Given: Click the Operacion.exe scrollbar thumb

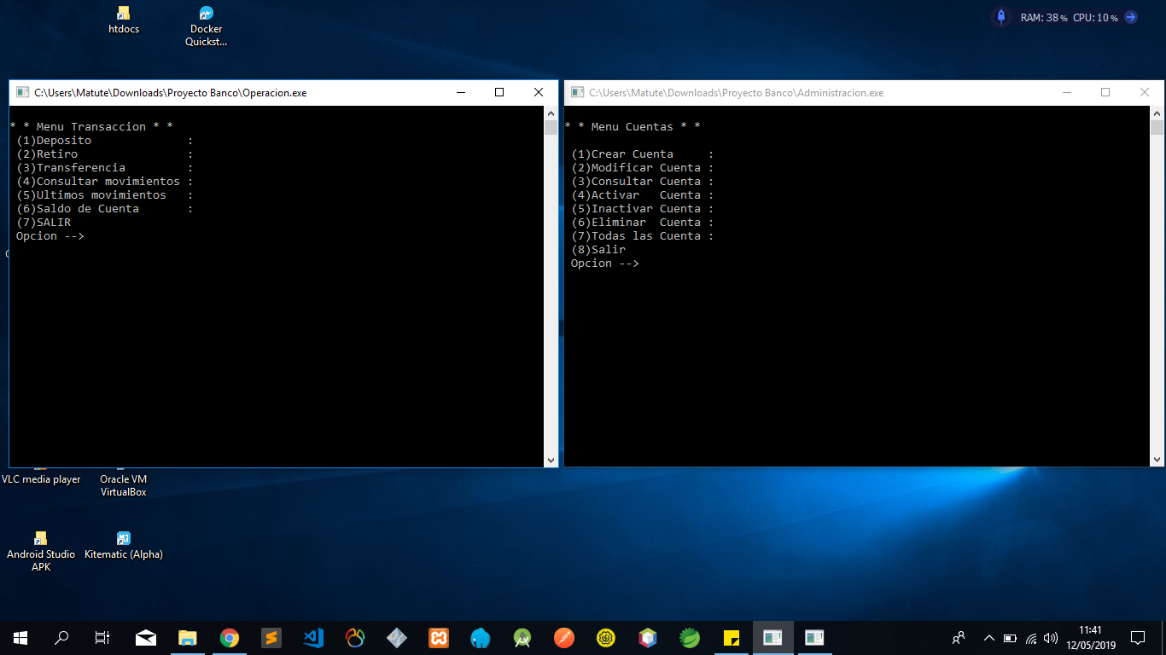Looking at the screenshot, I should click(x=551, y=128).
